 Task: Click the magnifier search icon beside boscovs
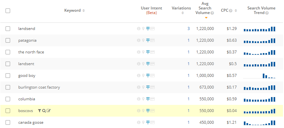click(44, 111)
